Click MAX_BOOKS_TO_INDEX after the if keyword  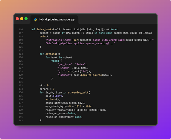pos(79,33)
